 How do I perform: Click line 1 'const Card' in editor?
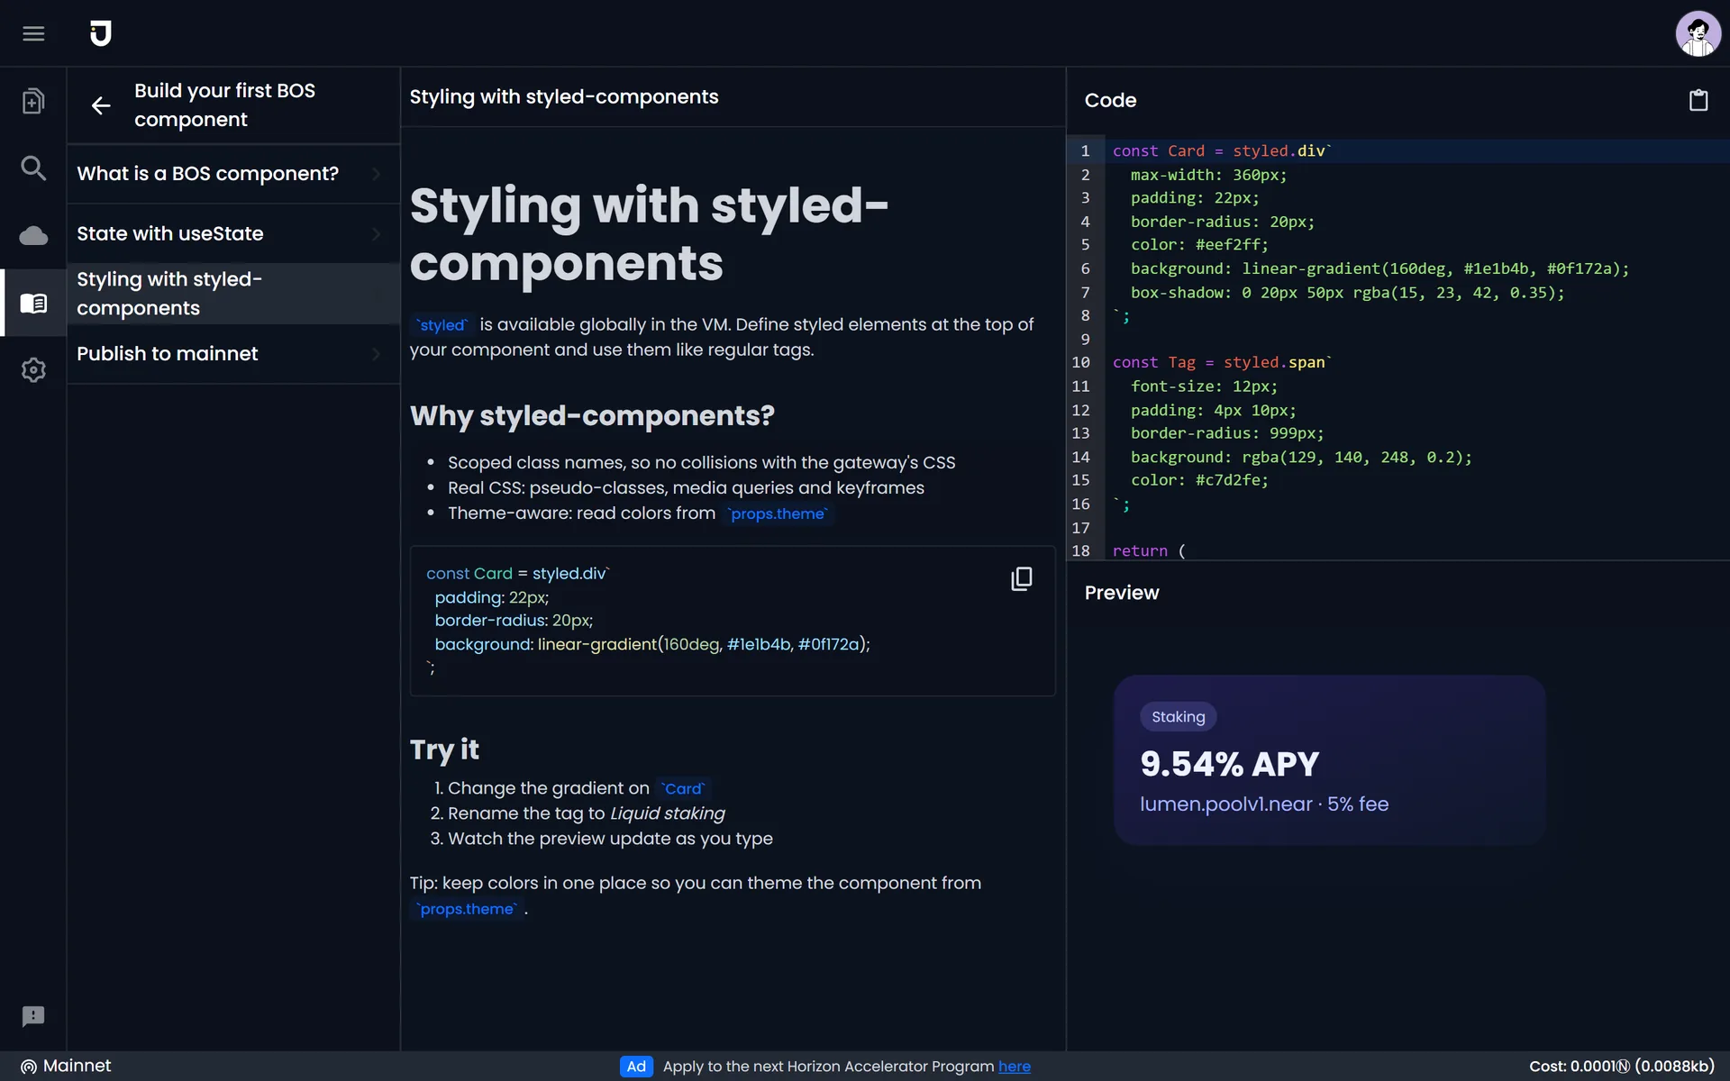[x=1221, y=151]
